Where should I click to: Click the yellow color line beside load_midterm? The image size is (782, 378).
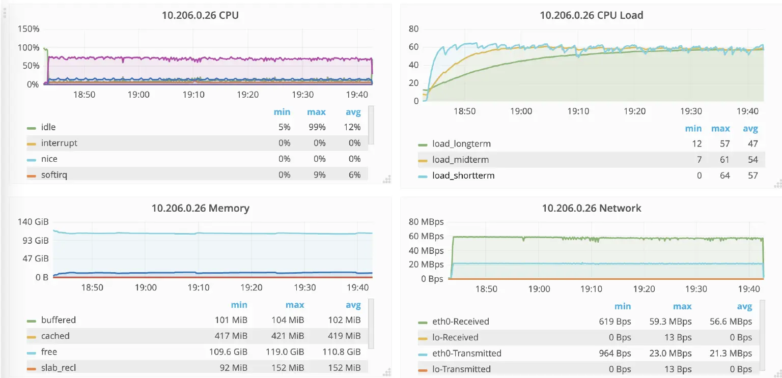pos(422,160)
